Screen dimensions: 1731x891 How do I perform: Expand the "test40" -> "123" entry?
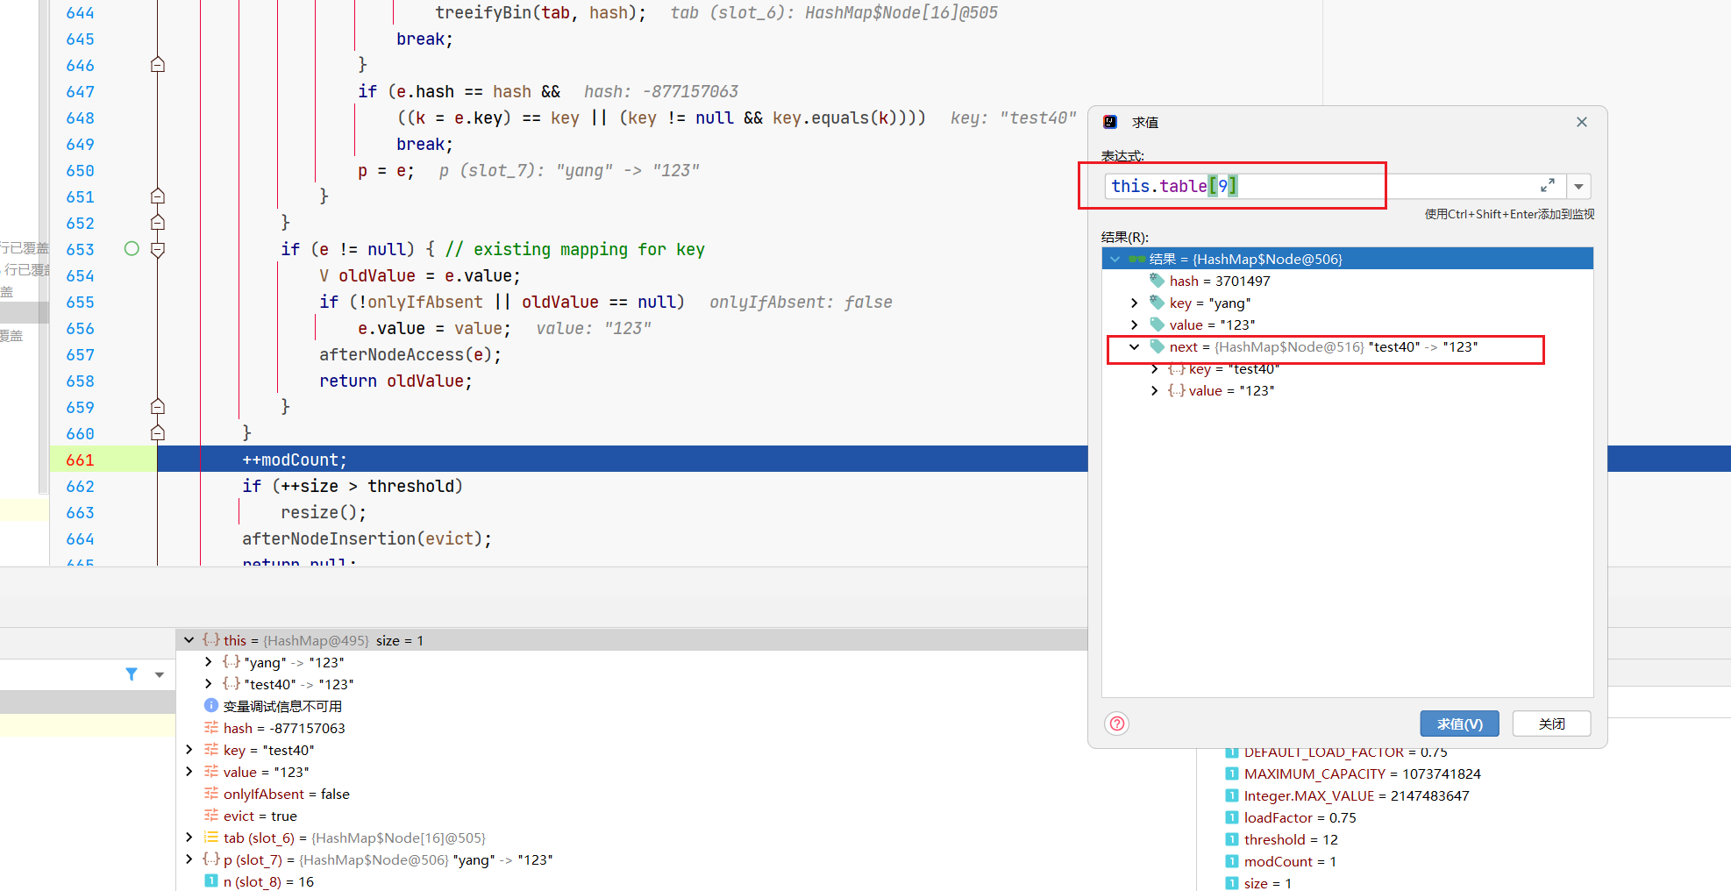pyautogui.click(x=208, y=684)
